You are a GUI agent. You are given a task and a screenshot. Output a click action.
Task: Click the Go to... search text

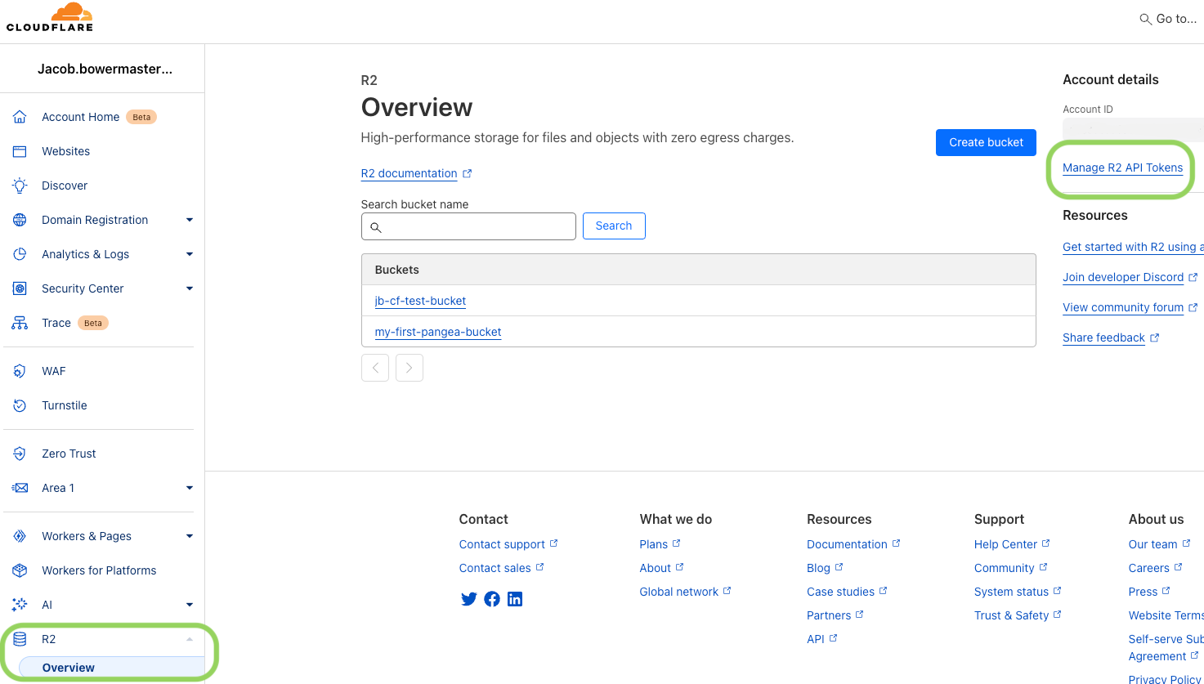[1176, 19]
